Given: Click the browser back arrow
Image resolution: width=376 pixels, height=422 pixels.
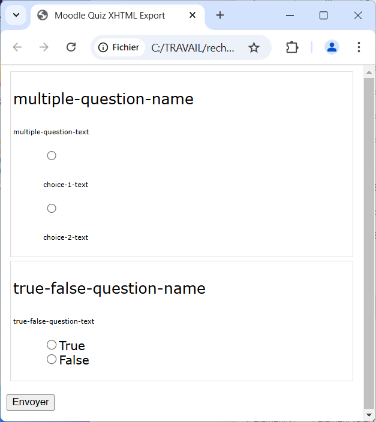Looking at the screenshot, I should 17,47.
